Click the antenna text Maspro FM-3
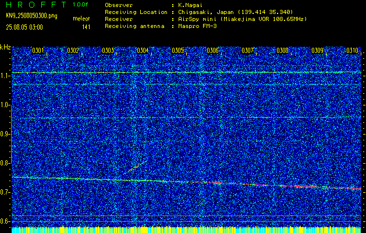Viewport: 366px width, 233px height. 197,26
